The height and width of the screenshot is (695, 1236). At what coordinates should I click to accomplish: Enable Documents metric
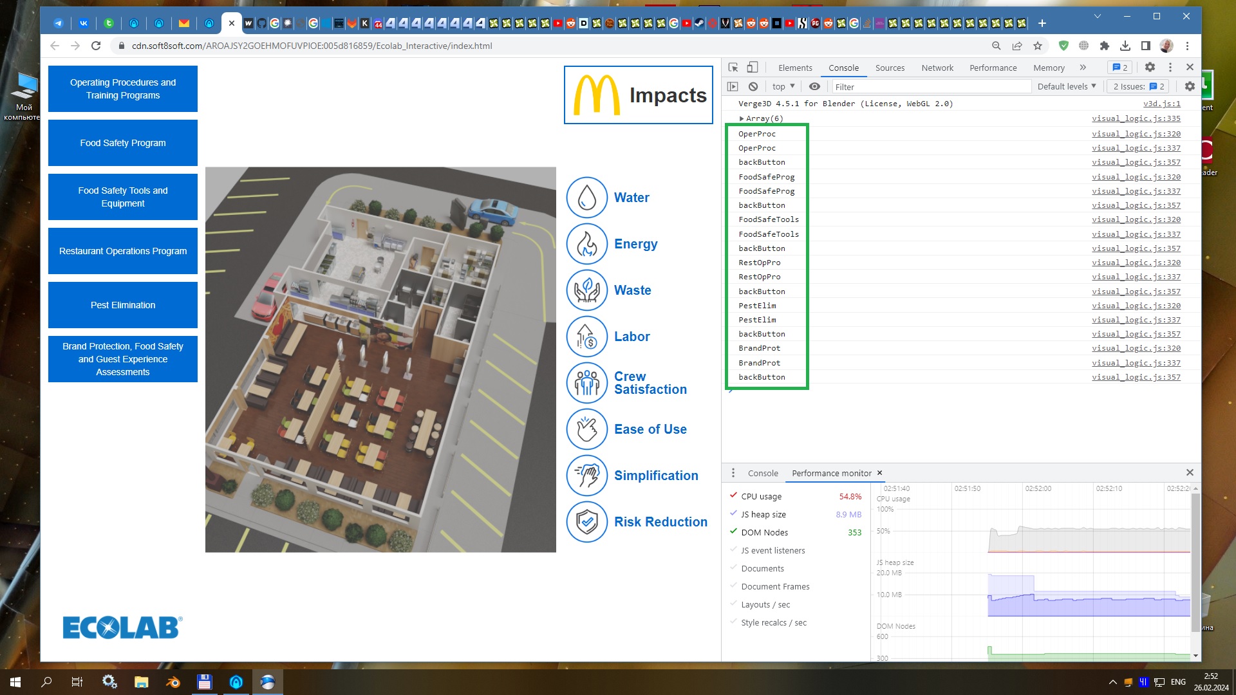(x=733, y=568)
